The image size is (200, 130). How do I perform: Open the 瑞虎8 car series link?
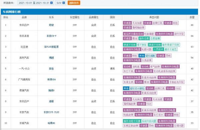coord(51,91)
